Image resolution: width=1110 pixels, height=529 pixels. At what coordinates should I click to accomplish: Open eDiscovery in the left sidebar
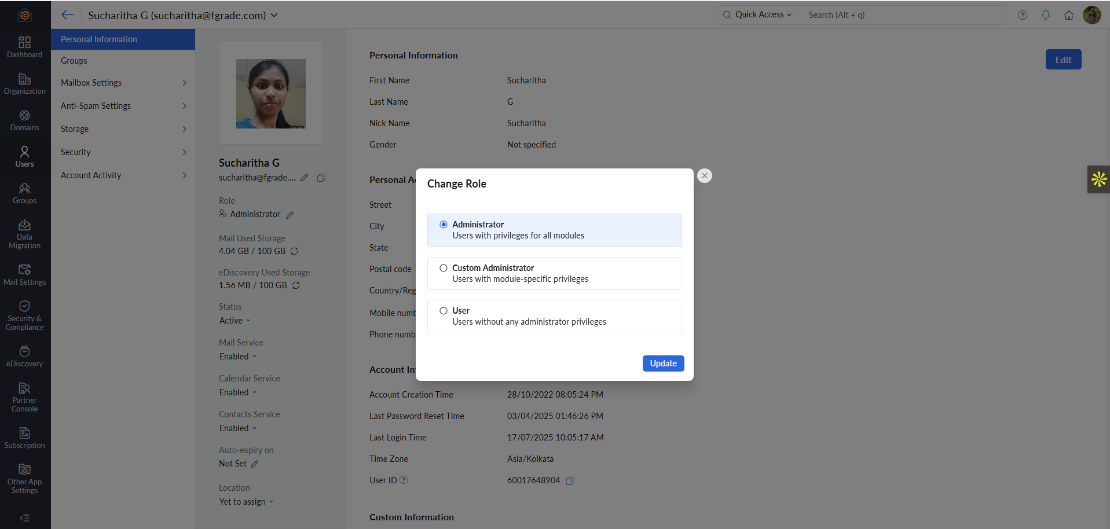[x=24, y=356]
